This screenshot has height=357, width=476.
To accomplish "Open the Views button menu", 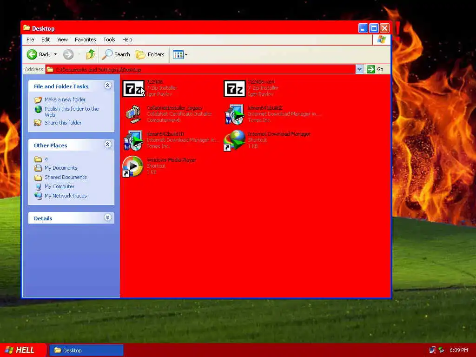I will 180,55.
